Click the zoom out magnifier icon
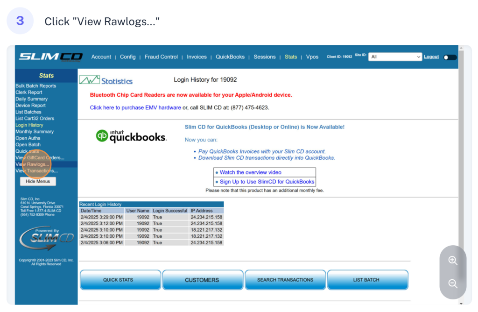Image resolution: width=478 pixels, height=312 pixels. pos(452,284)
